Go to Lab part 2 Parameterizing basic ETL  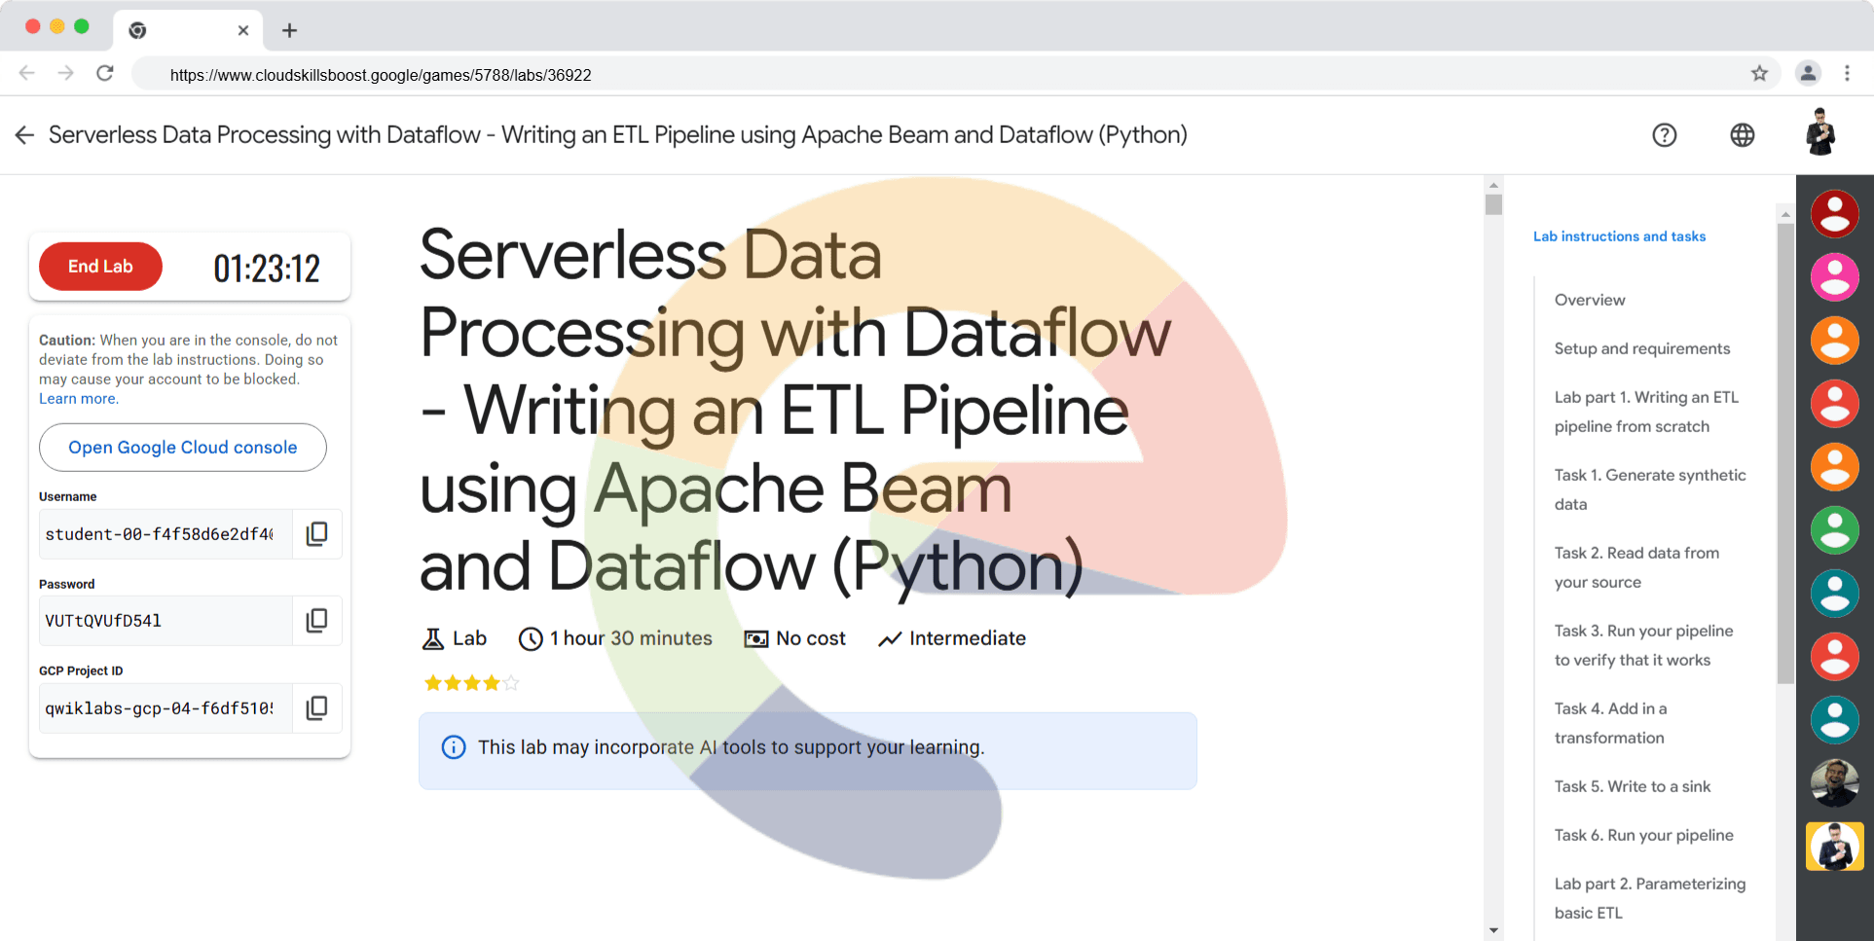point(1650,898)
